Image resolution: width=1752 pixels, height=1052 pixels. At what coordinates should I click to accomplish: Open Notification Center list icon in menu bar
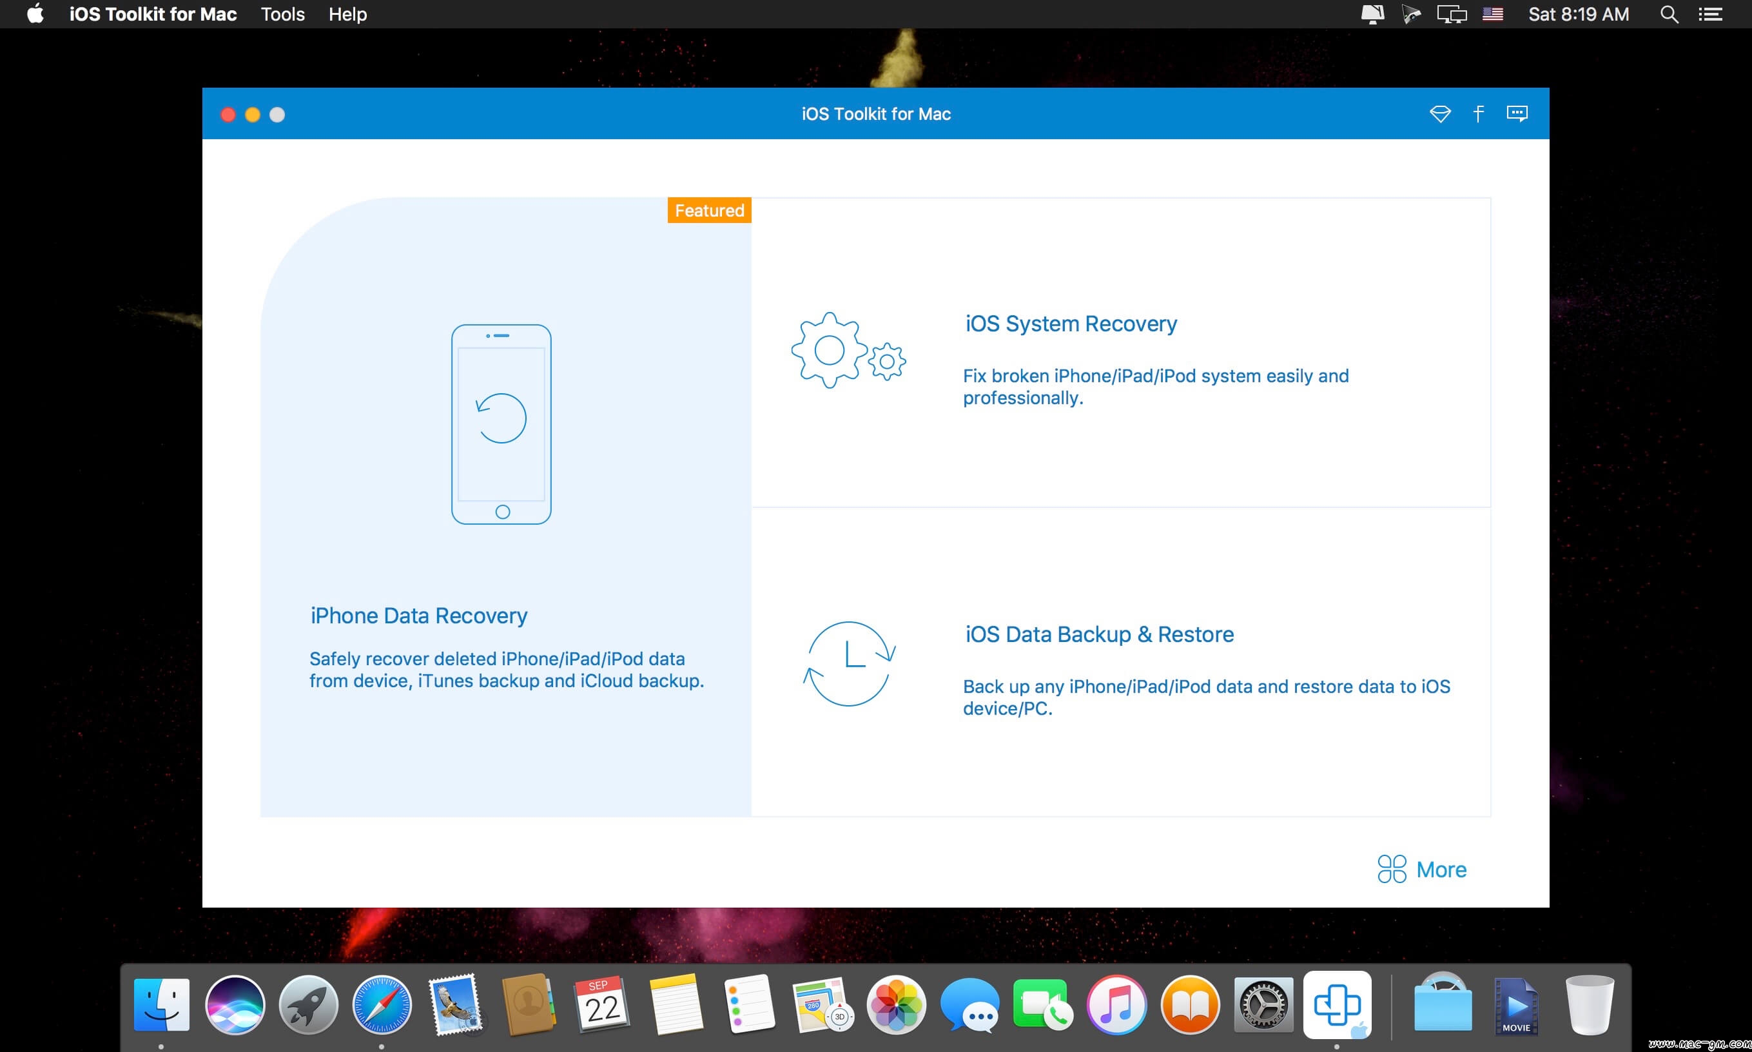pyautogui.click(x=1710, y=14)
